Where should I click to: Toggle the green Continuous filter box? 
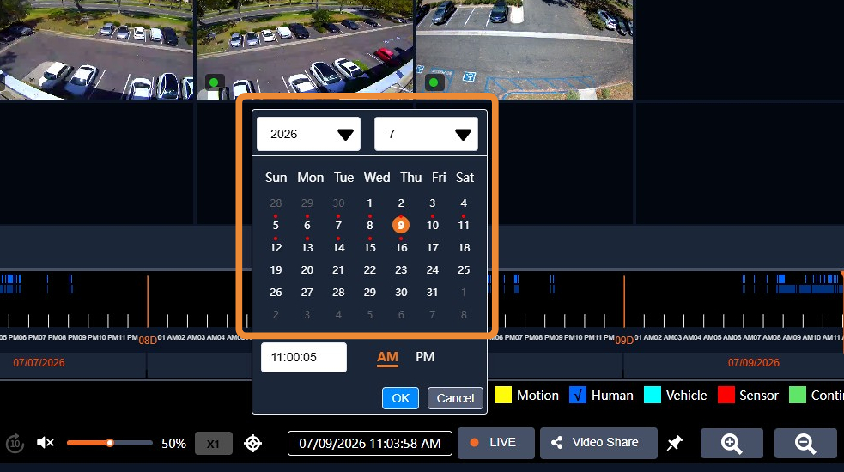(x=797, y=395)
